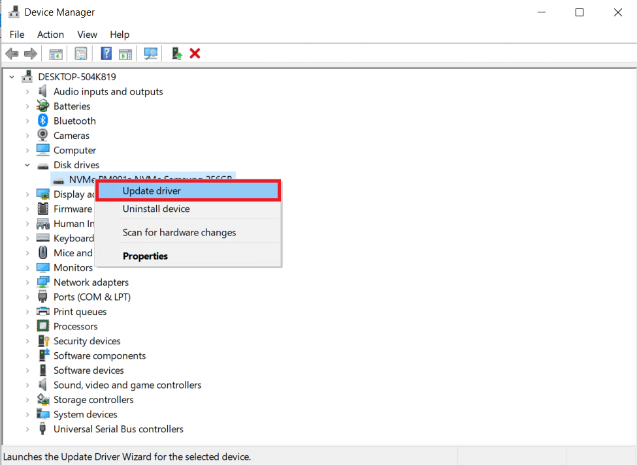Viewport: 637px width, 465px height.
Task: Open the Properties toolbar icon
Action: pyautogui.click(x=81, y=53)
